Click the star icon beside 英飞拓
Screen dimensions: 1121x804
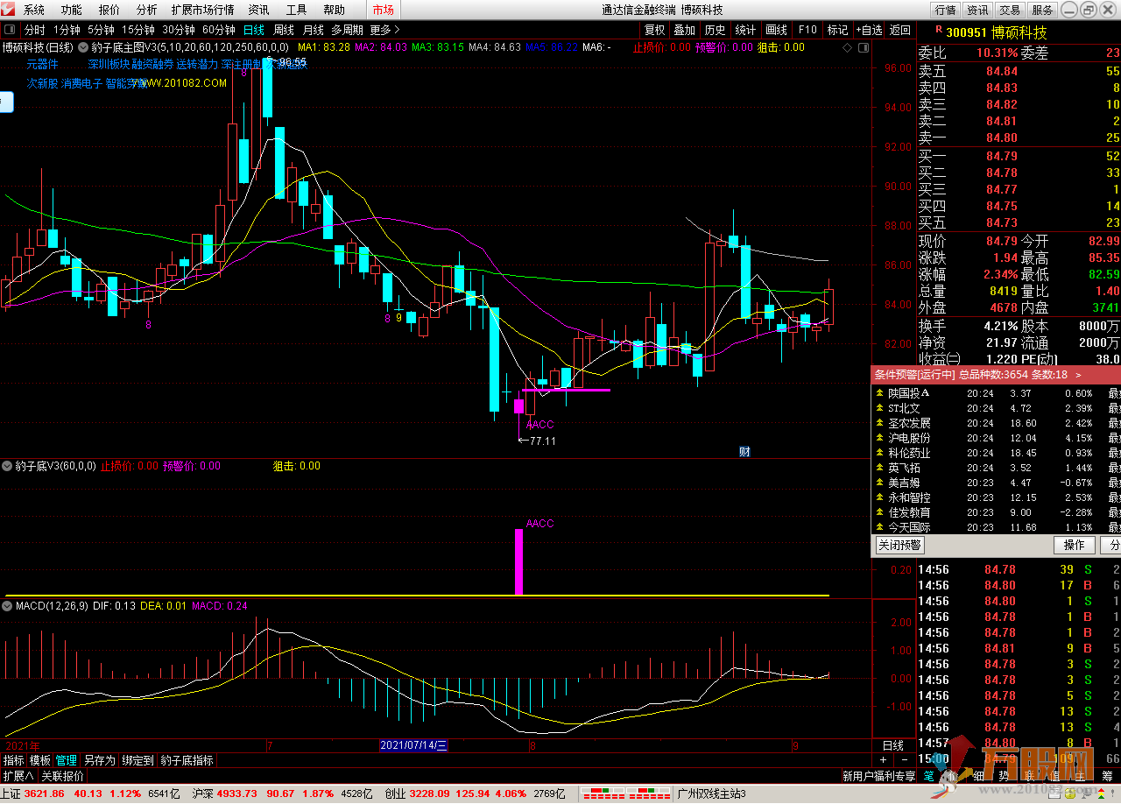pyautogui.click(x=879, y=468)
